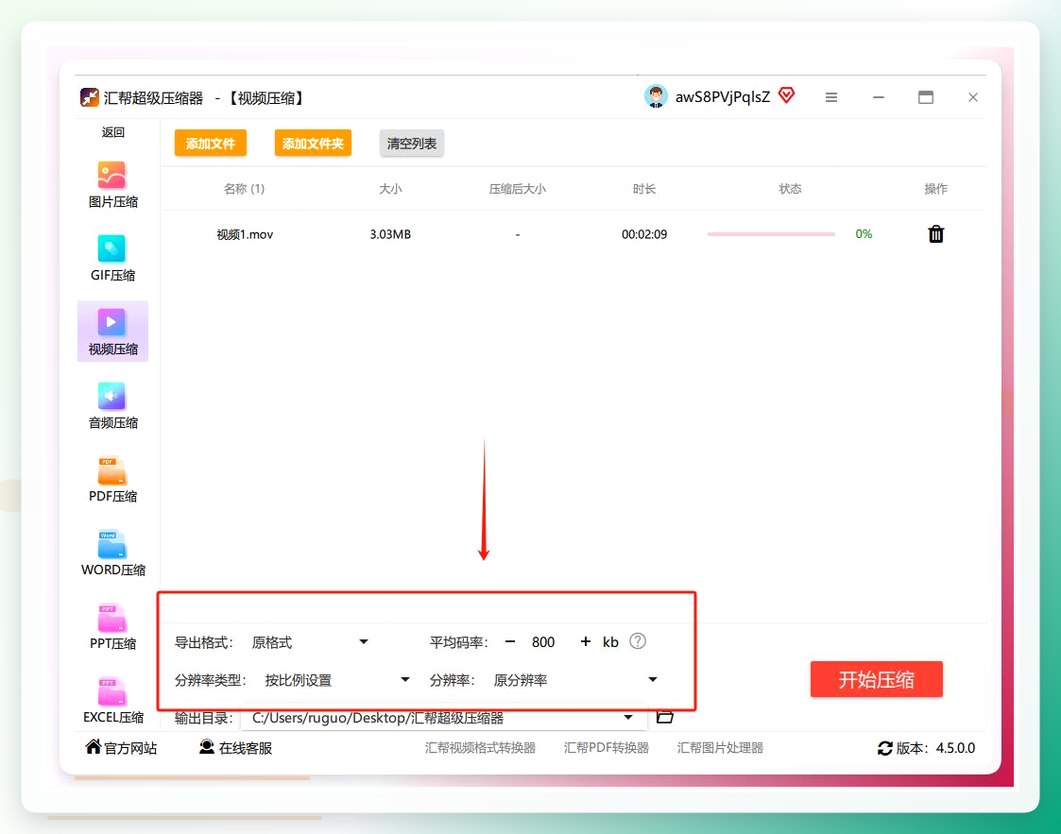Viewport: 1061px width, 834px height.
Task: Click the app logo in title bar
Action: click(x=90, y=97)
